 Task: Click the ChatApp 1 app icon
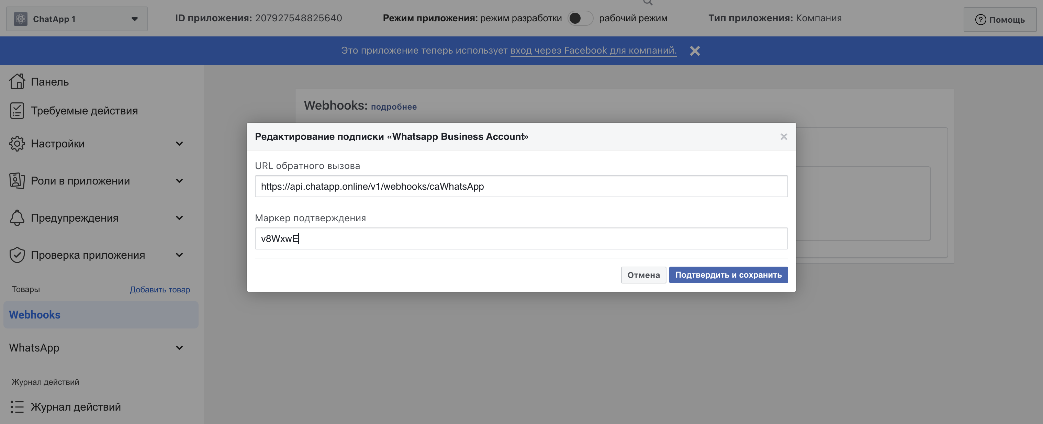coord(21,19)
